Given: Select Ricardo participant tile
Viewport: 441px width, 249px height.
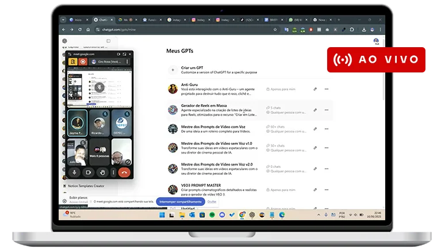Looking at the screenshot, I should tap(99, 123).
